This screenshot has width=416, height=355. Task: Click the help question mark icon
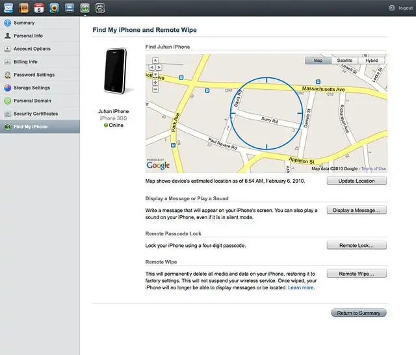(x=392, y=8)
